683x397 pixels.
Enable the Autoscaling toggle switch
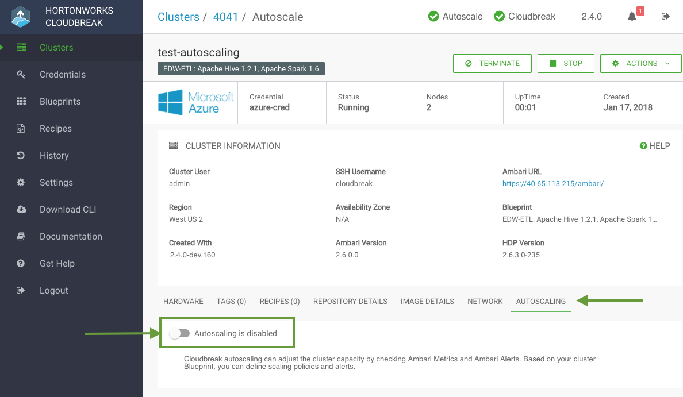(179, 333)
